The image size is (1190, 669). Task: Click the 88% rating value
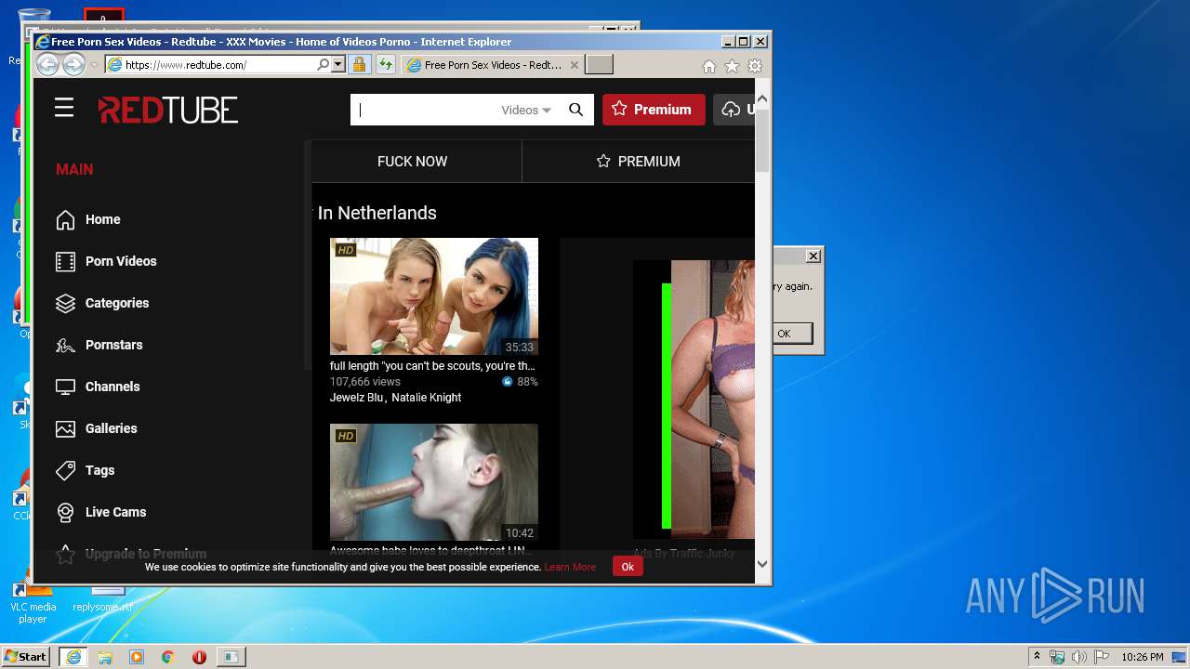coord(527,381)
